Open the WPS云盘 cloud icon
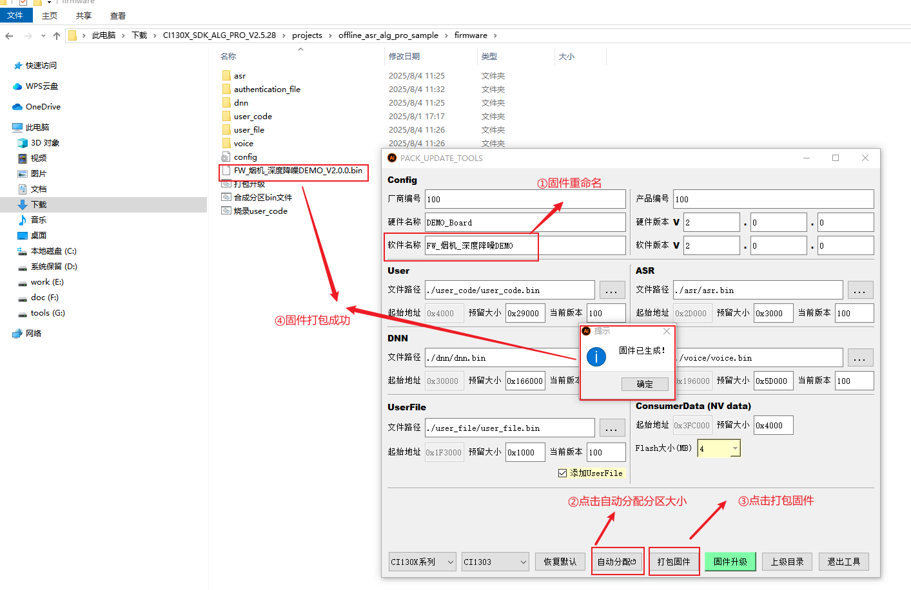The height and width of the screenshot is (590, 911). [x=17, y=86]
